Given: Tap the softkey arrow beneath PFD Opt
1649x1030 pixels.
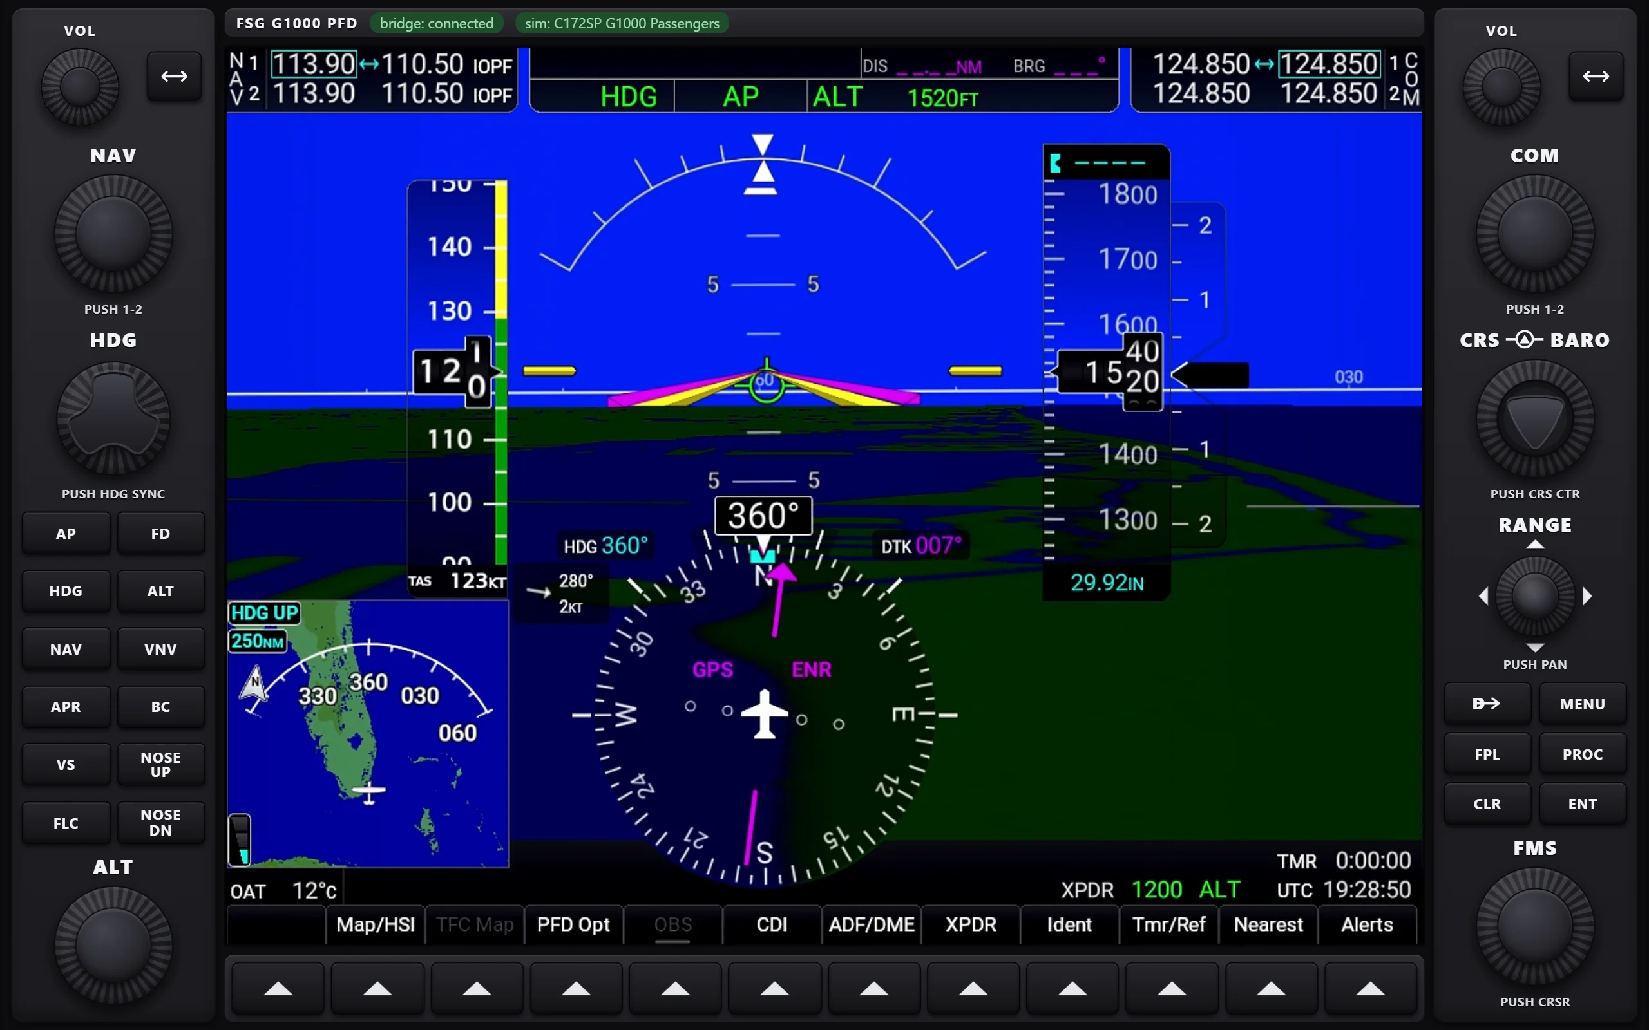Looking at the screenshot, I should point(577,988).
